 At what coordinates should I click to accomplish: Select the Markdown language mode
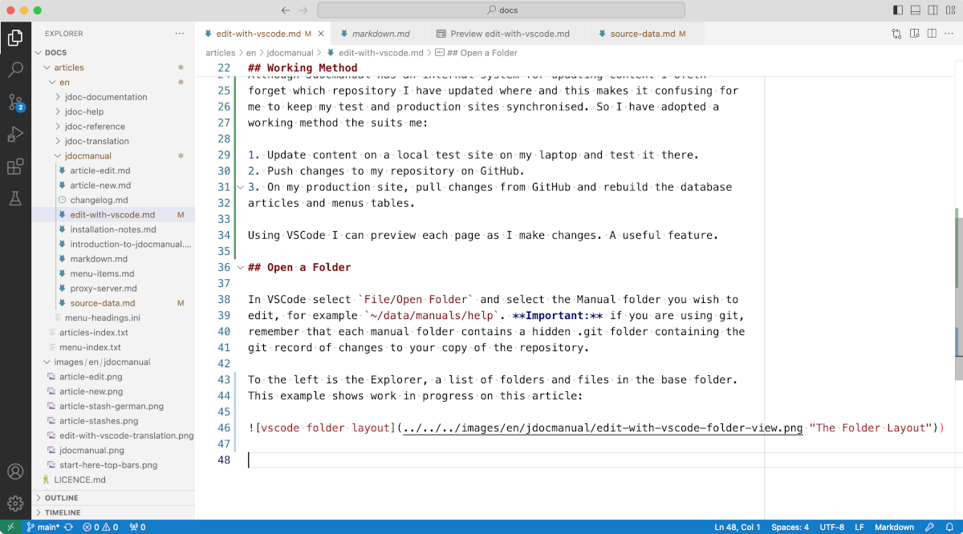(894, 527)
